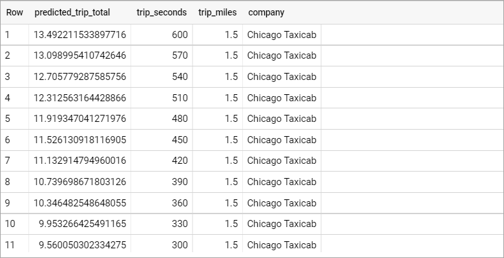Click the trip_miles column header
The width and height of the screenshot is (504, 258).
tap(217, 12)
